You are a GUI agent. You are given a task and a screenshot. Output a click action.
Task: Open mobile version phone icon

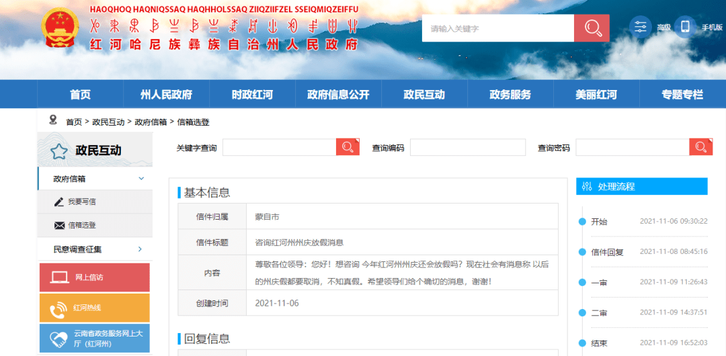[685, 28]
